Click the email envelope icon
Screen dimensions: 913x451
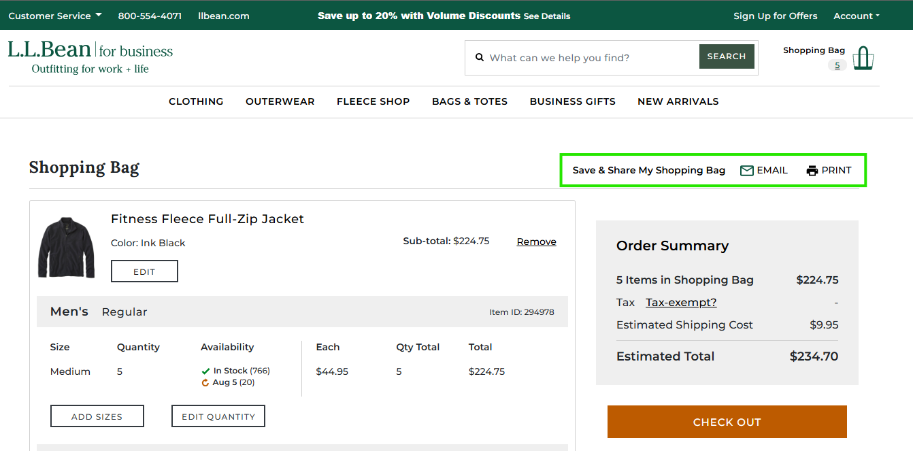746,171
